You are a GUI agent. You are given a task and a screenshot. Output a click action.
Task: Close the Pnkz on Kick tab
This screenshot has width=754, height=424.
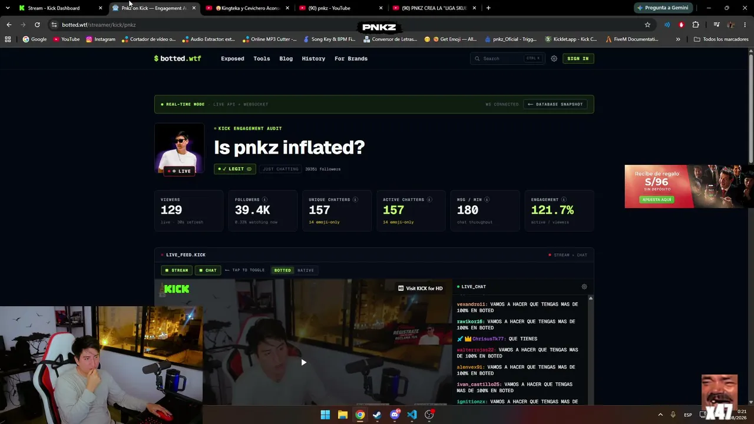click(194, 8)
